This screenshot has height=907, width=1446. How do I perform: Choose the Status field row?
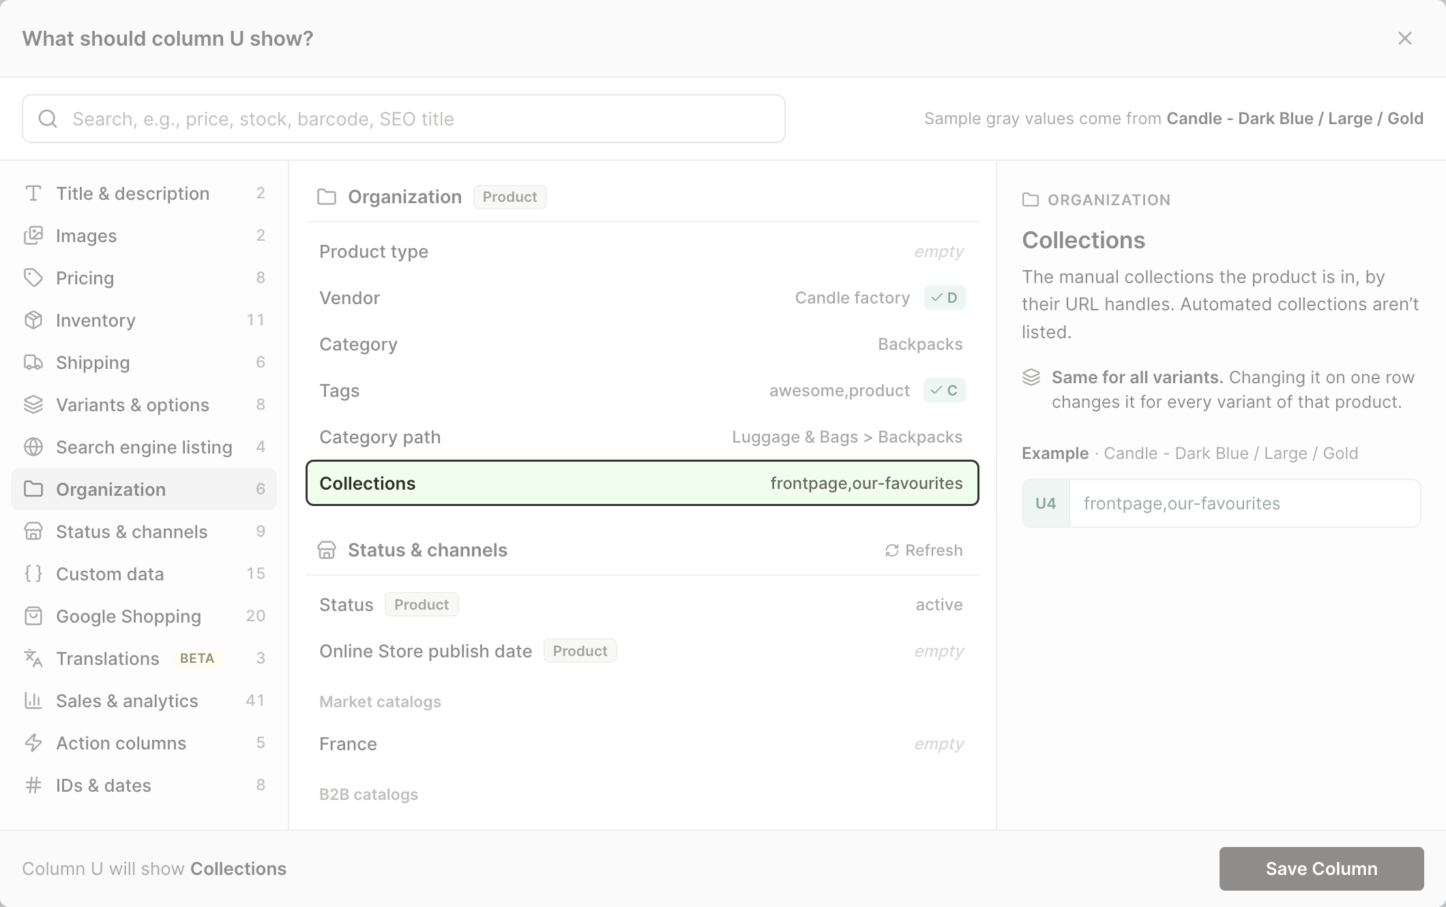642,605
